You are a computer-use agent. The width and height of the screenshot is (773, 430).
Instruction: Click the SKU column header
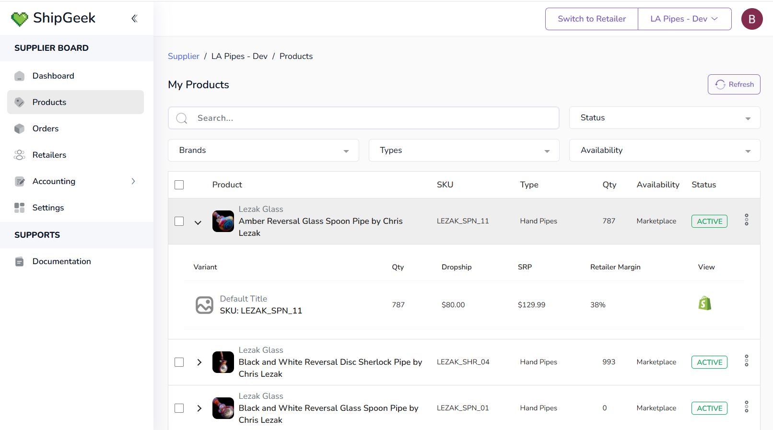pyautogui.click(x=445, y=185)
